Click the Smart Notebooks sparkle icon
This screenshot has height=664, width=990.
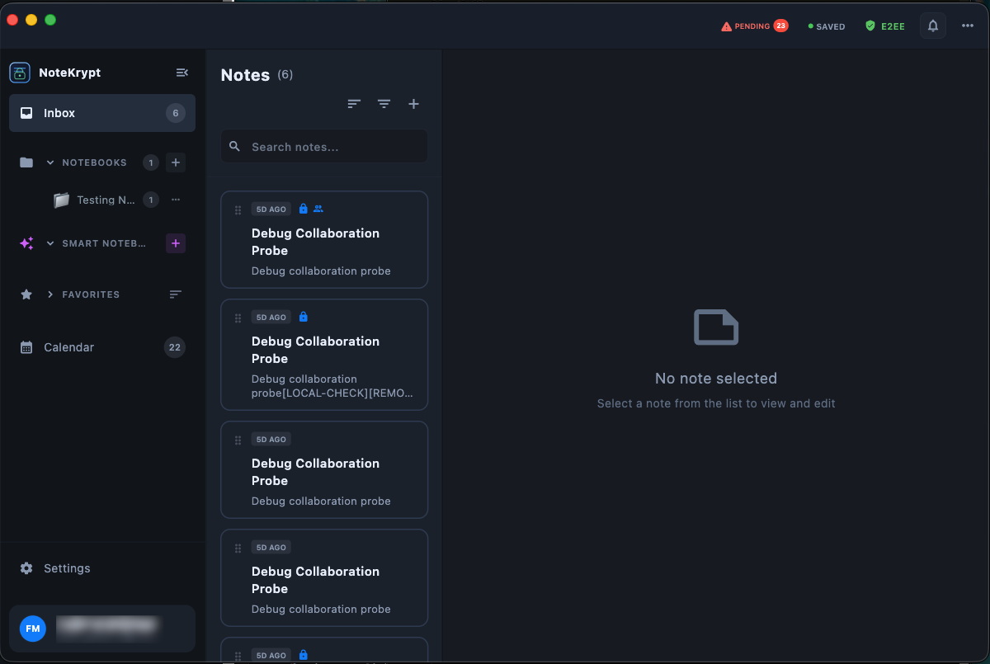tap(26, 243)
